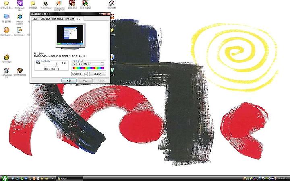Click the Advanced (고급) button
This screenshot has height=181, width=290.
pos(97,74)
